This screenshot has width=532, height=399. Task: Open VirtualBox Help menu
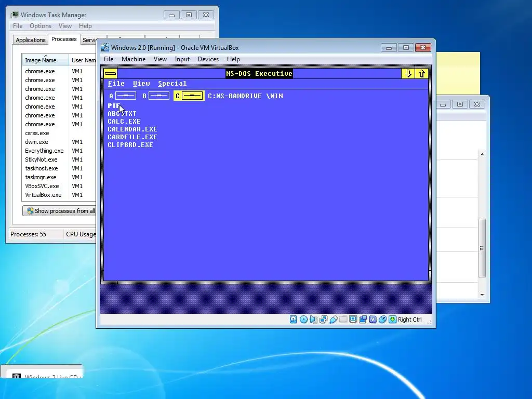233,59
